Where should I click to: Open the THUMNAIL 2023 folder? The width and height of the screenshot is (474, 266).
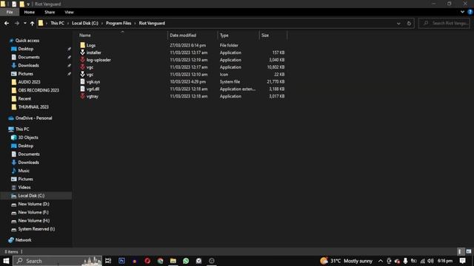33,106
